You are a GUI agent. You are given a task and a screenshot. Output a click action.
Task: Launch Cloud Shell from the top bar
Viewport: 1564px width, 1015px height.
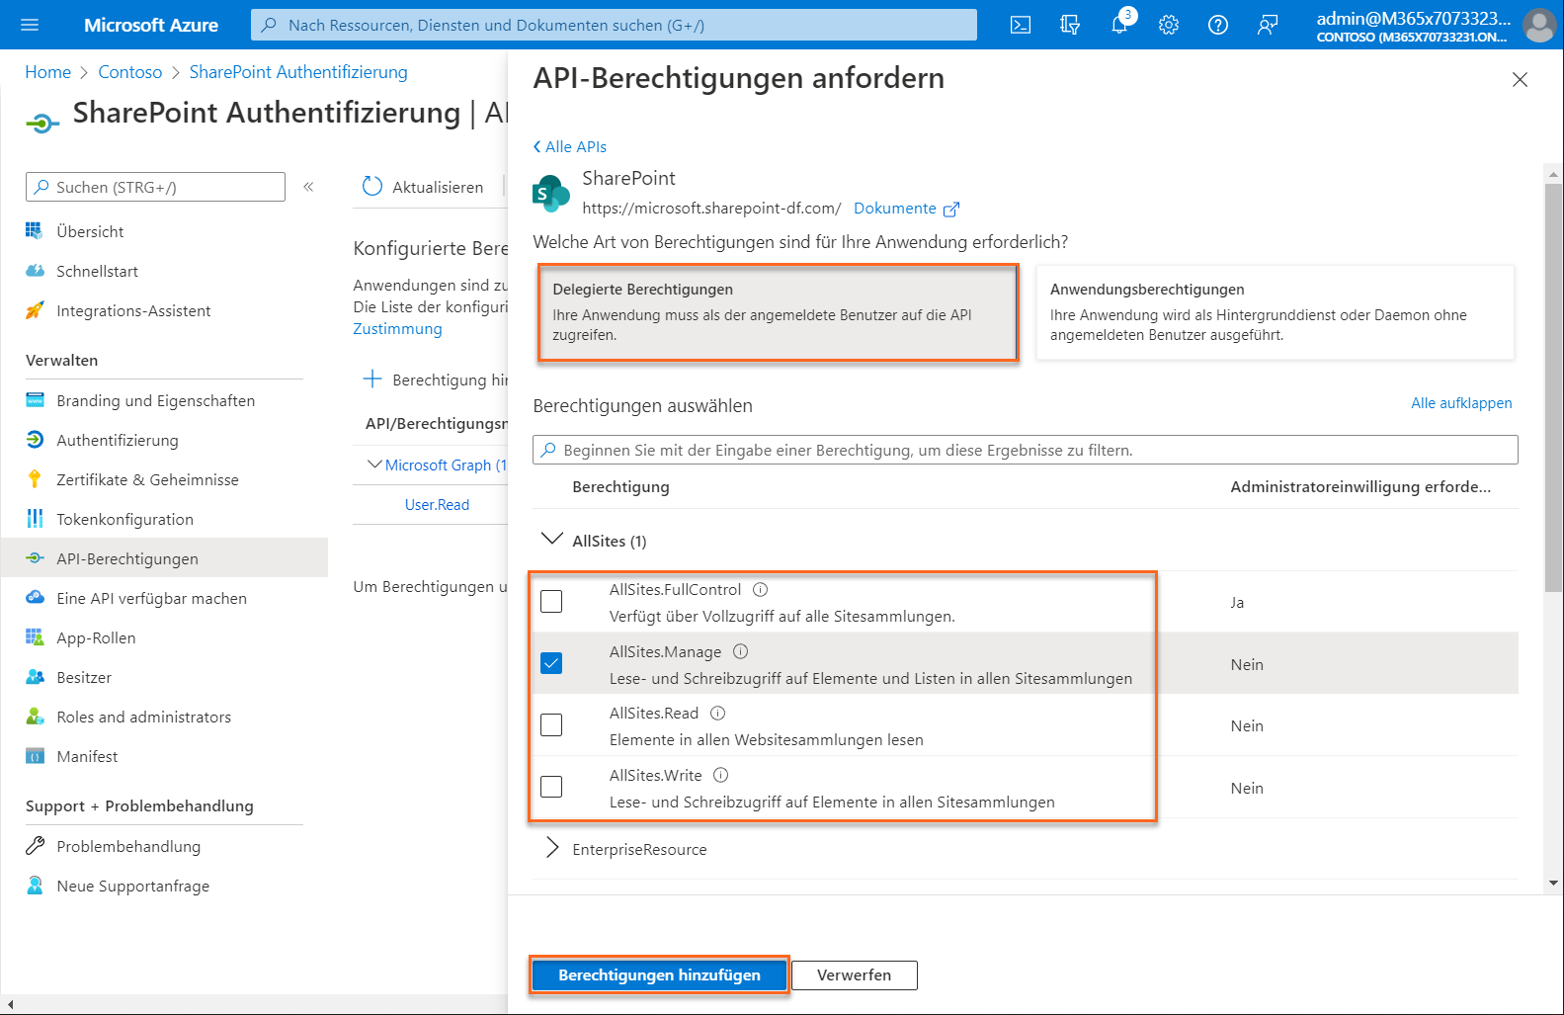(x=1021, y=25)
